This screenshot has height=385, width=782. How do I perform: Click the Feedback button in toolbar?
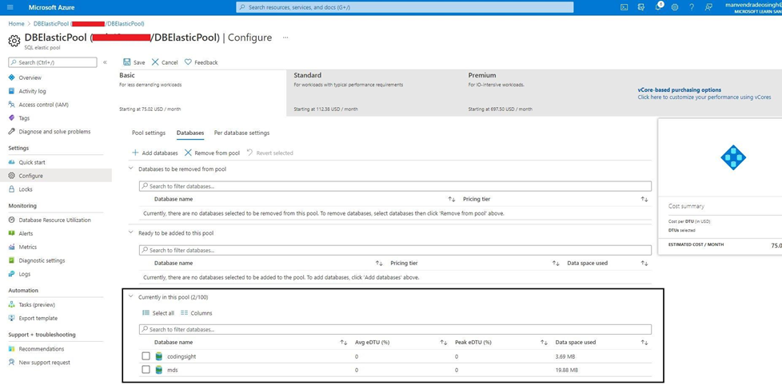(201, 62)
